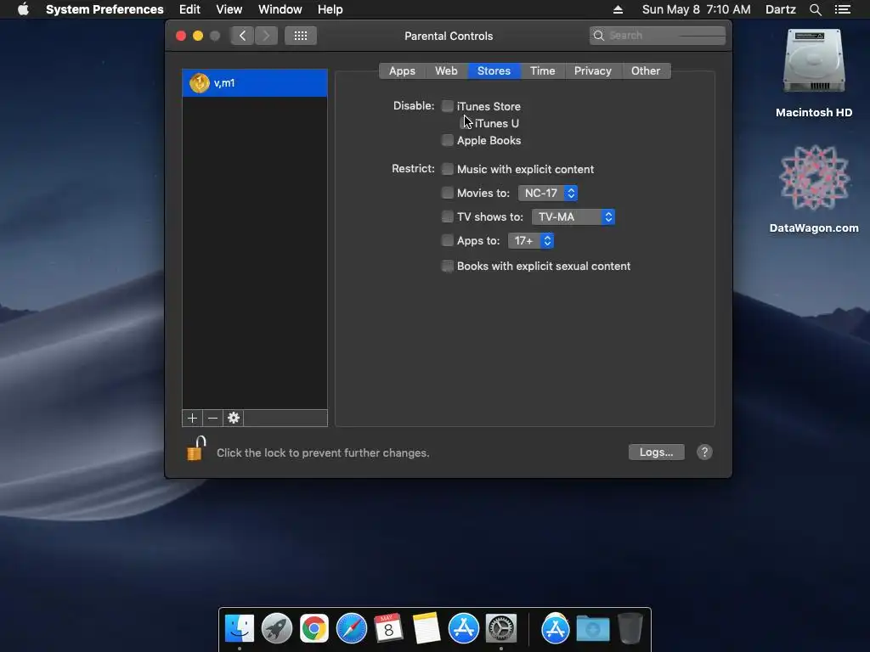Open the View menu
870x652 pixels.
pos(229,9)
